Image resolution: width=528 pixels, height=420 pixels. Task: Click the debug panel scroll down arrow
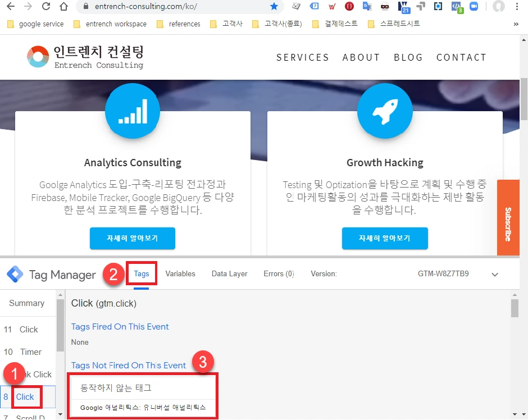515,414
